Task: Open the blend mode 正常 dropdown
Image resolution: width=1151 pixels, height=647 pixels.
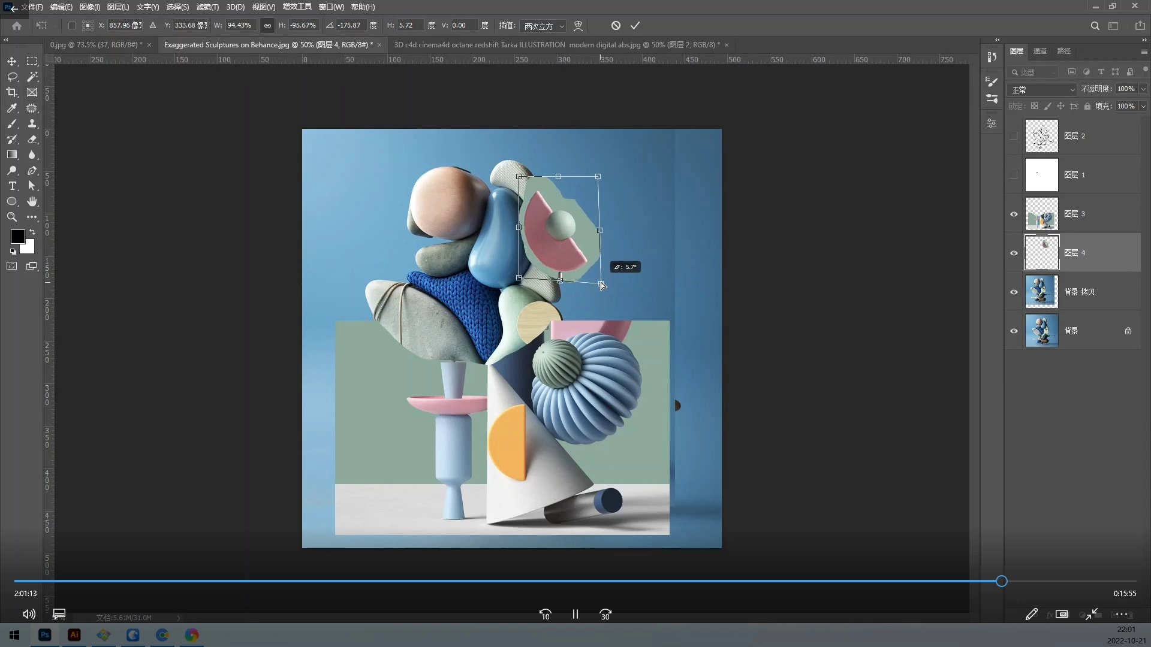Action: click(x=1042, y=89)
